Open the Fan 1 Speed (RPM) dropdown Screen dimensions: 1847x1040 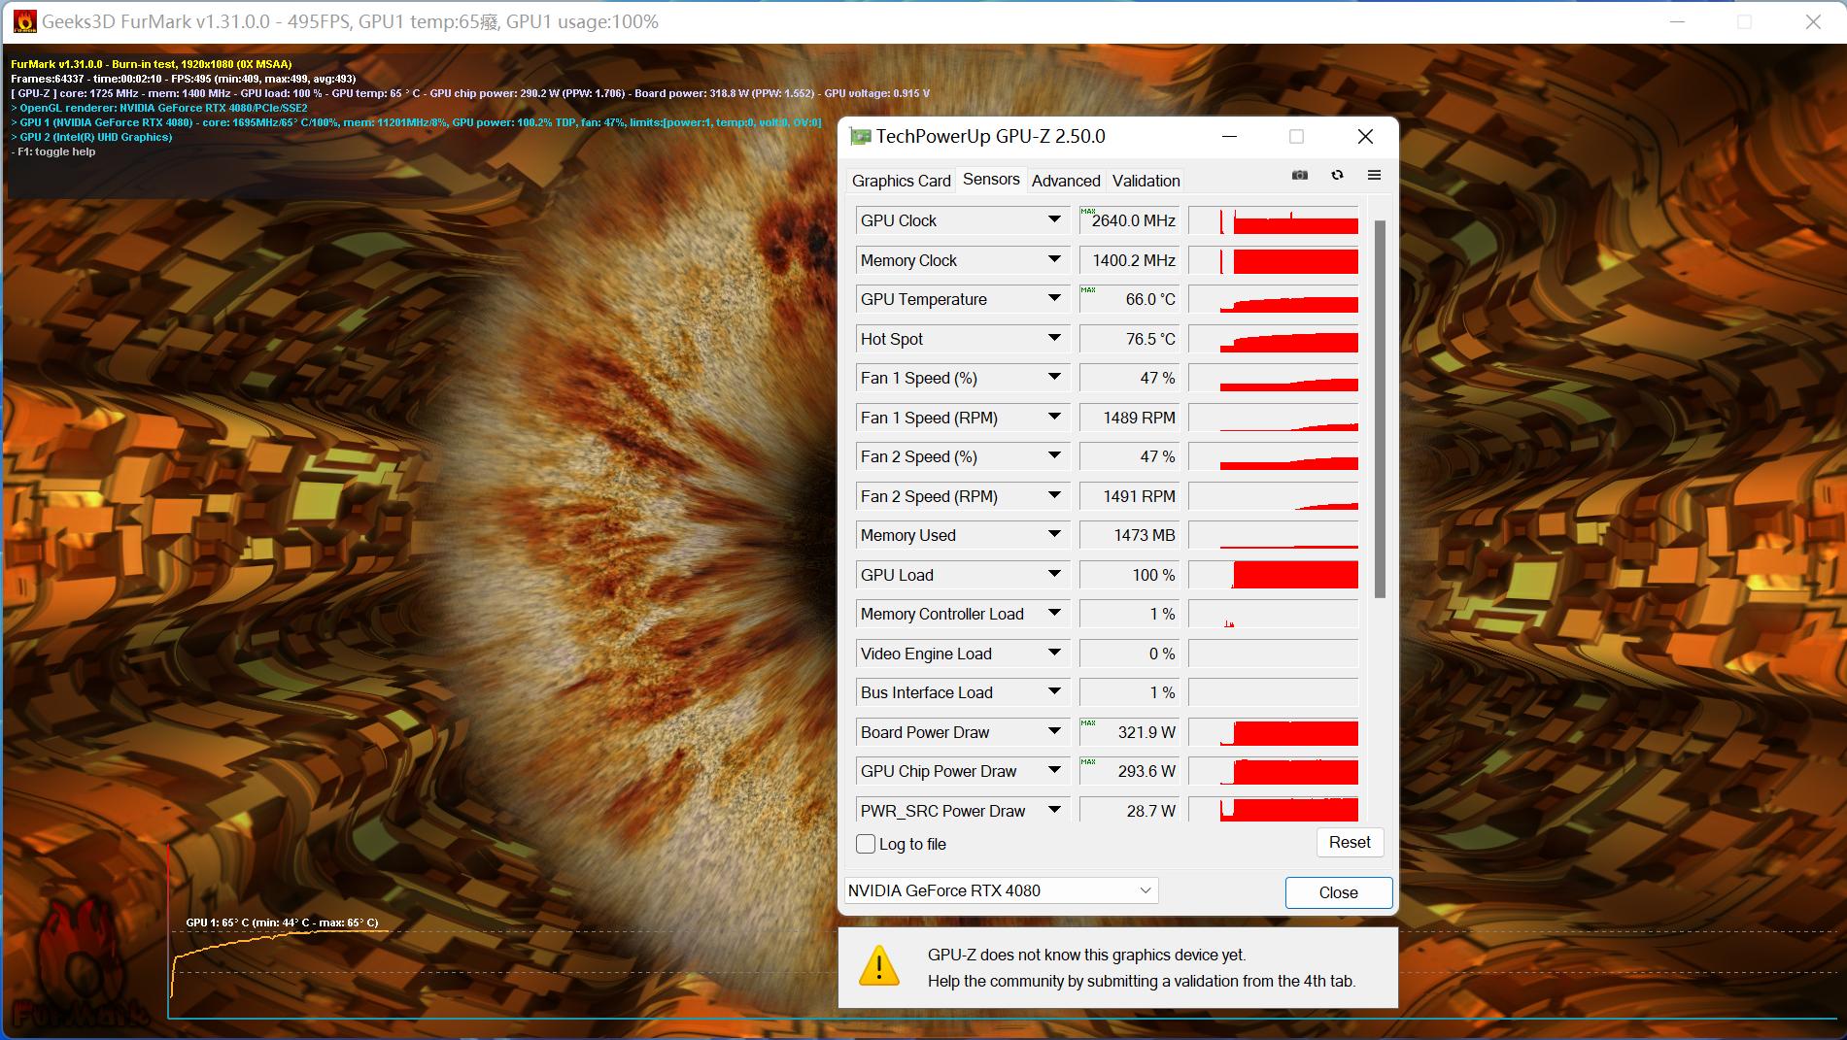(1054, 417)
